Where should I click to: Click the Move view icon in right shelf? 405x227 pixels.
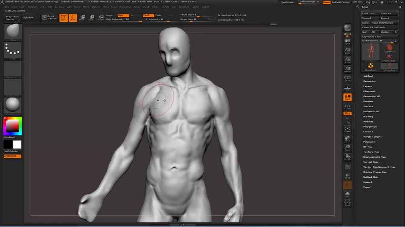tap(347, 139)
